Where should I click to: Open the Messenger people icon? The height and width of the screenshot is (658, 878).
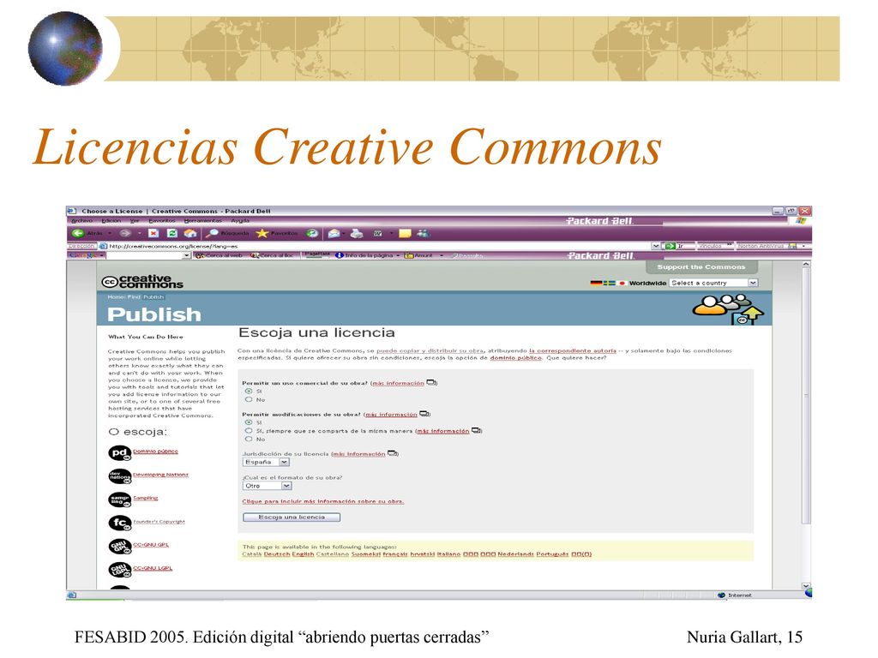423,233
